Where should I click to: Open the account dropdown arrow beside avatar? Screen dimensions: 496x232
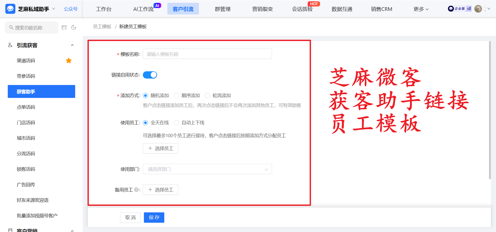click(x=489, y=9)
